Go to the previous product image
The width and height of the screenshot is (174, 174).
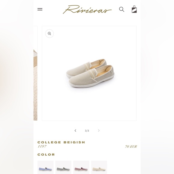pyautogui.click(x=76, y=130)
